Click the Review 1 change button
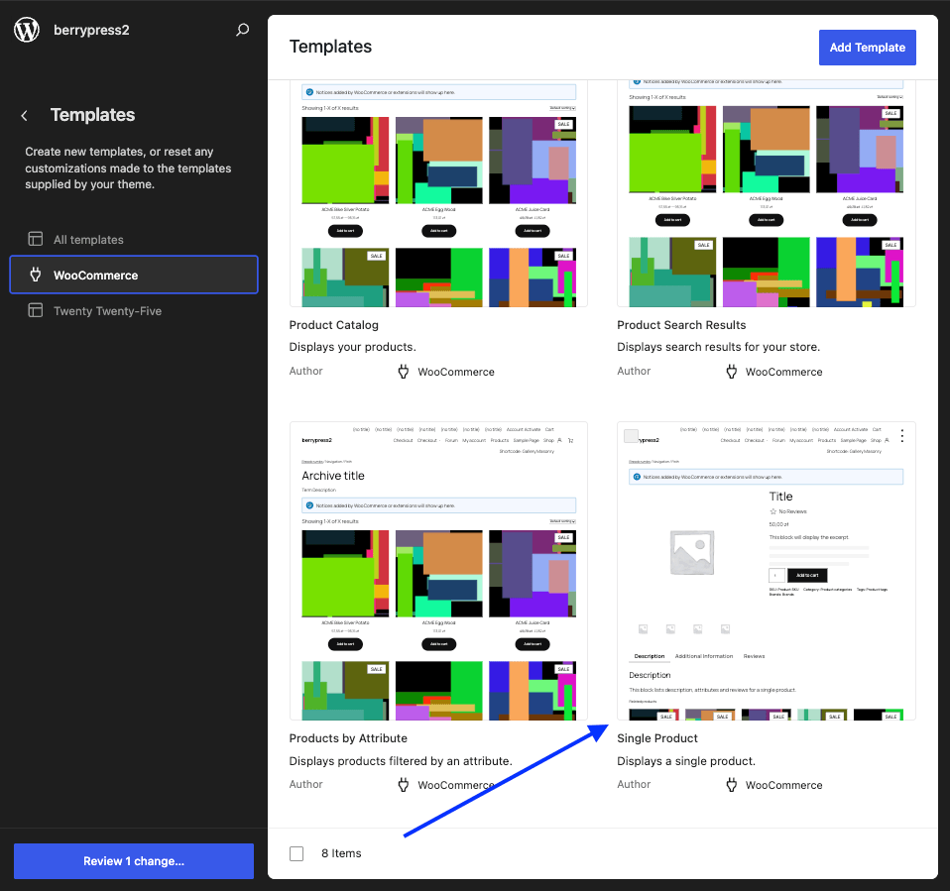 click(134, 860)
